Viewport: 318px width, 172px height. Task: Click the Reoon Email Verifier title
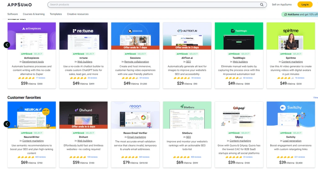(135, 133)
